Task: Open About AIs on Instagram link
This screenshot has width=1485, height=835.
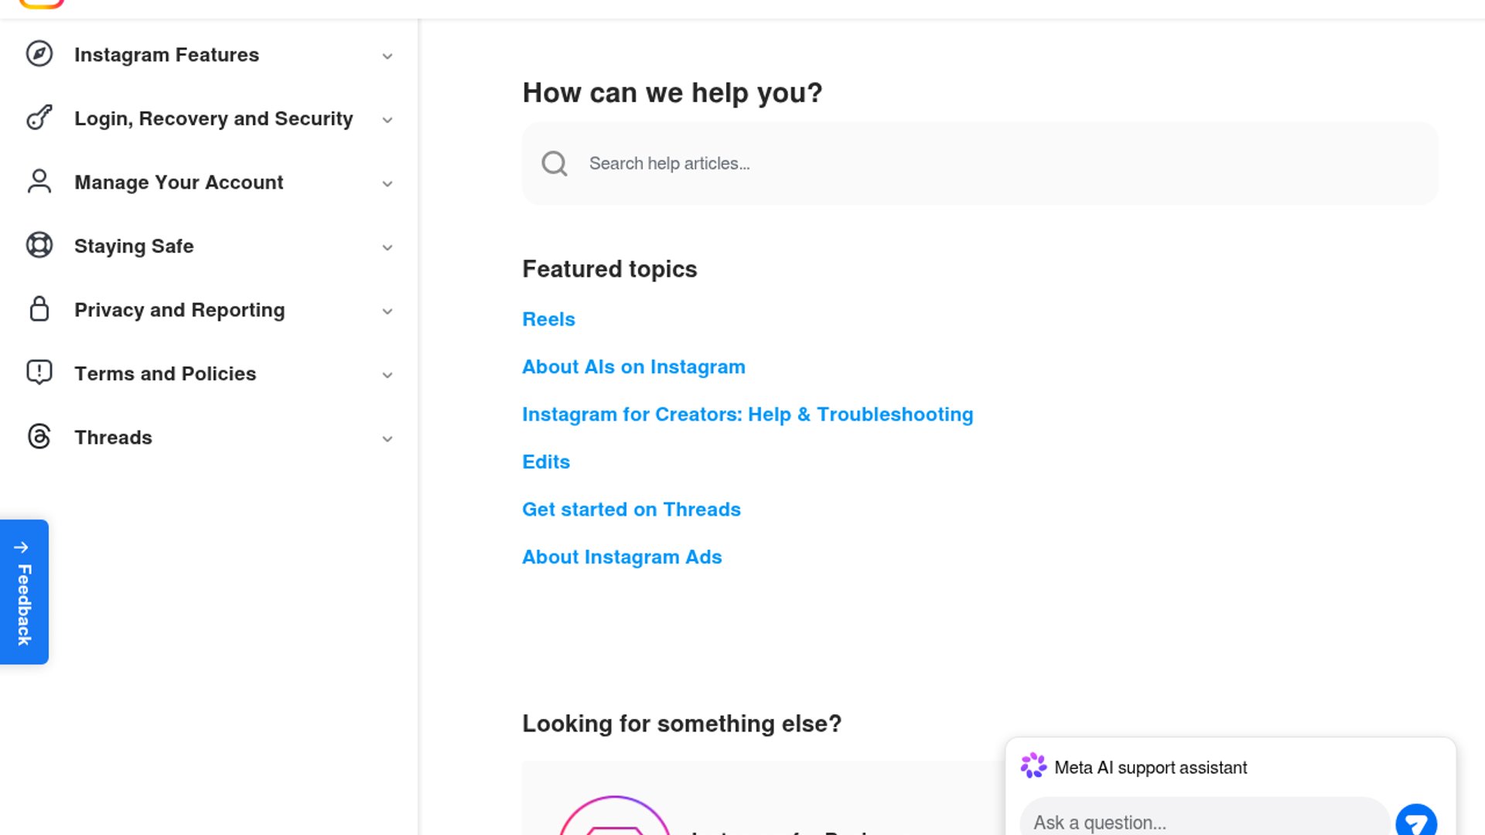Action: point(633,366)
